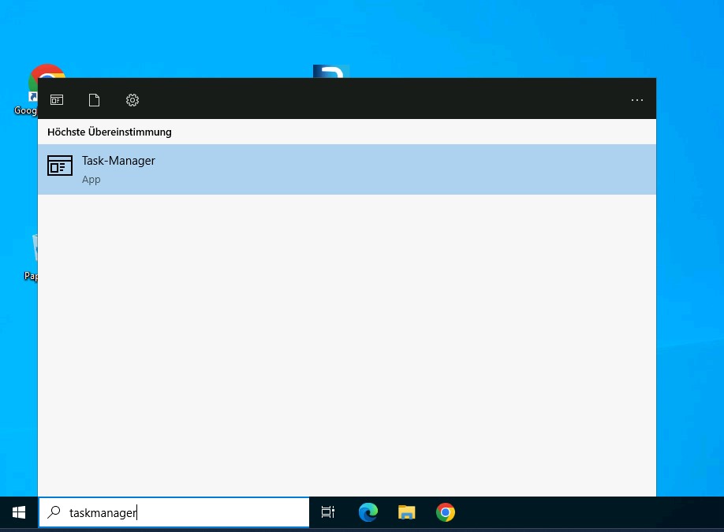Launch Google Chrome from the taskbar
Viewport: 724px width, 532px height.
click(446, 513)
